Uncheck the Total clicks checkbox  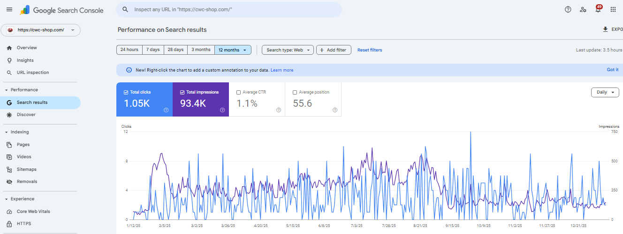[126, 92]
